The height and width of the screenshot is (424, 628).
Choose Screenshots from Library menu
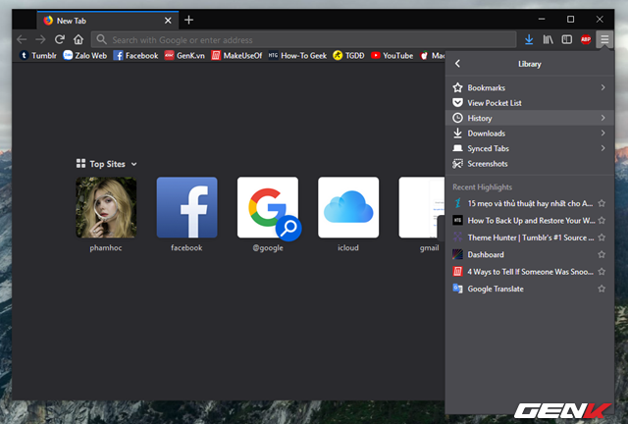point(488,164)
